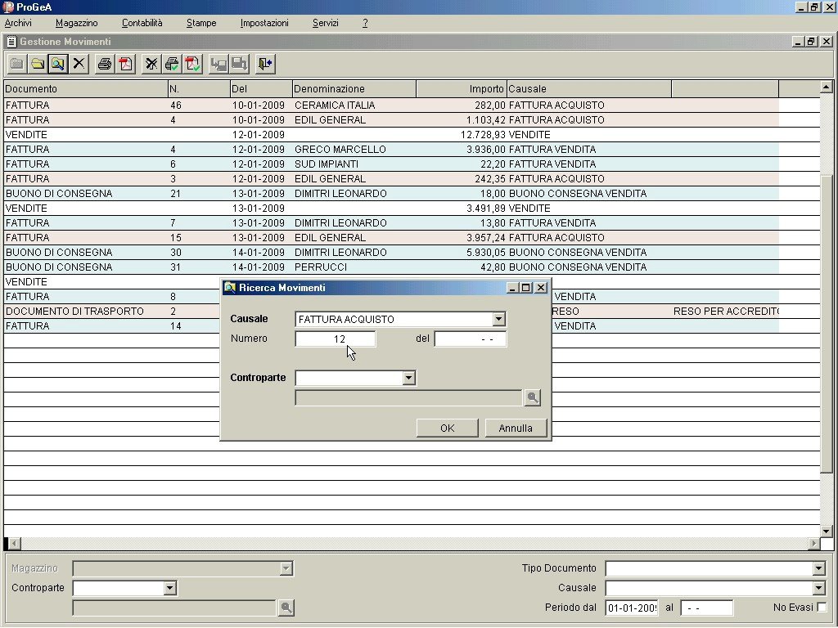Click the search movements magnifier toolbar icon
The height and width of the screenshot is (628, 838).
58,64
